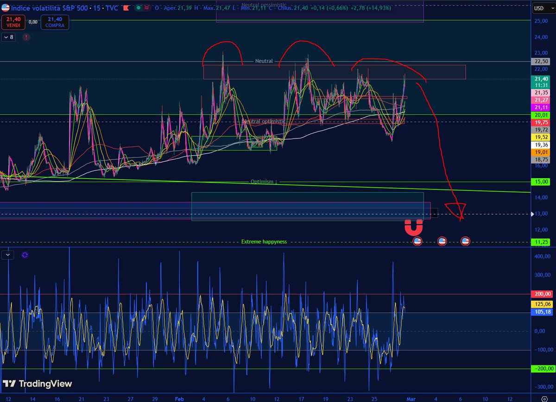556x402 pixels.
Task: Click the 18,75 gray price label
Action: (x=541, y=159)
